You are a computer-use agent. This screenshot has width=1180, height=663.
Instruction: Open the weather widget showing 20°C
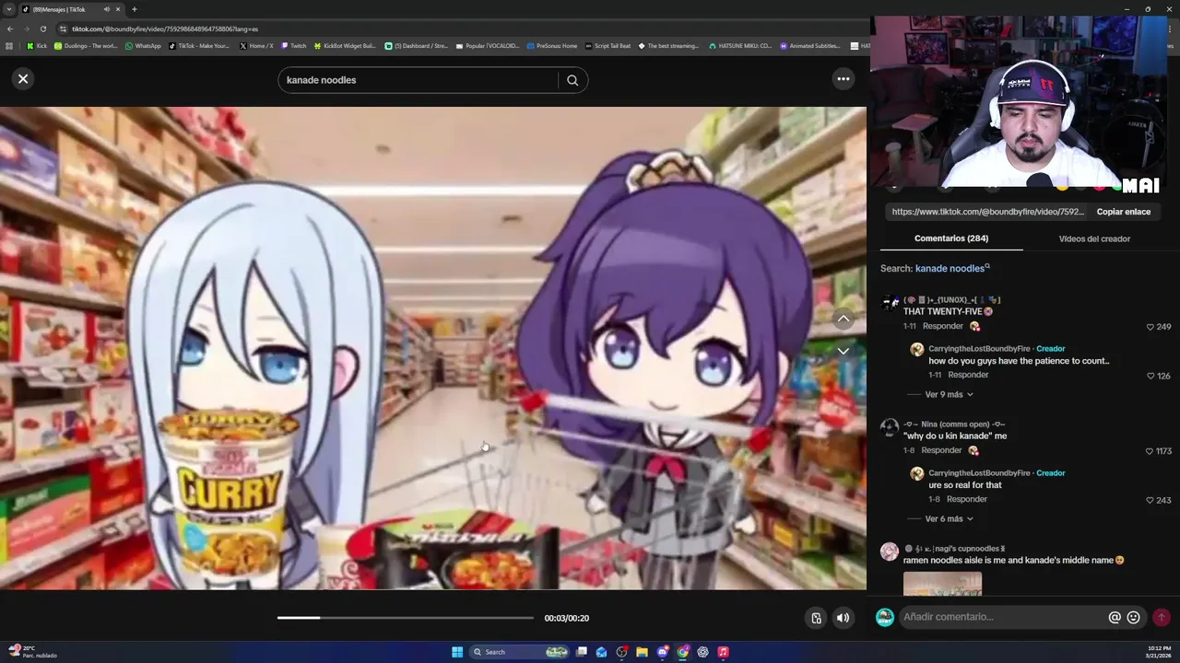point(33,652)
